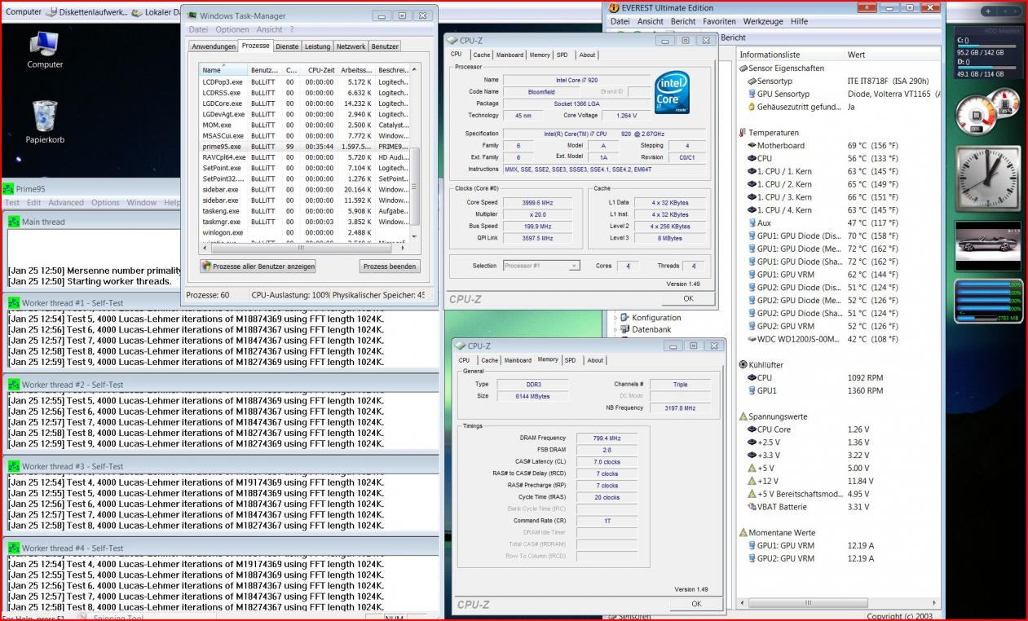Click the Worker thread #4 window icon
The image size is (1028, 621).
tap(14, 548)
